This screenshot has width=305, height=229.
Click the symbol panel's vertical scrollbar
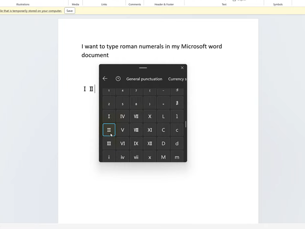click(x=186, y=124)
